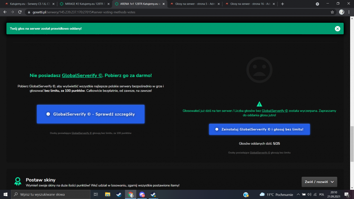Close the ARENA 1v1 128TR tab
Image resolution: width=354 pixels, height=199 pixels.
click(x=164, y=4)
